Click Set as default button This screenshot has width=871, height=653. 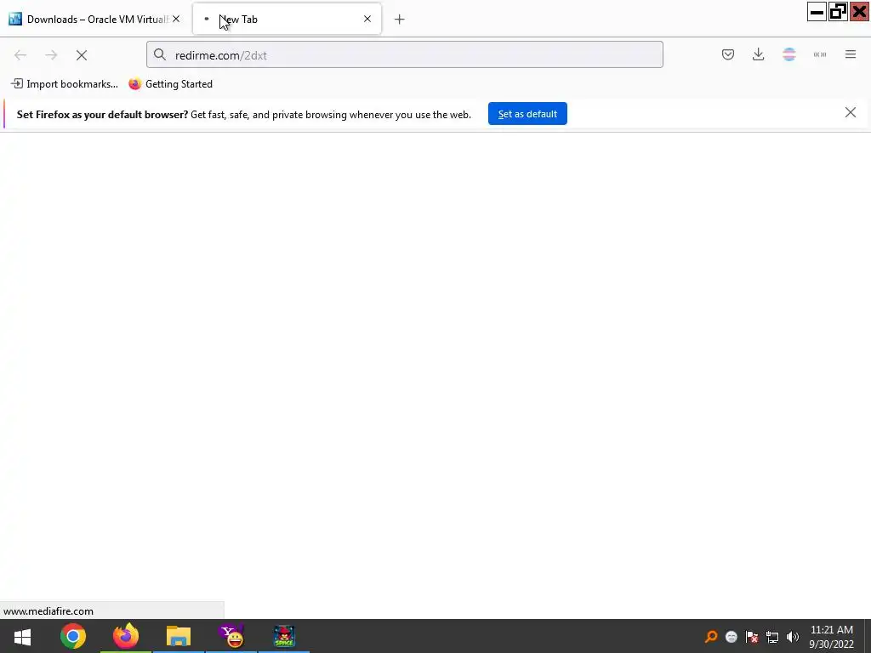527,114
